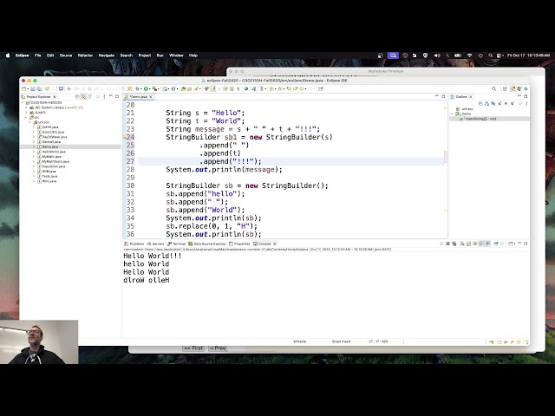Viewport: 555px width, 416px height.
Task: Click the volume icon in menu bar
Action: pos(437,55)
